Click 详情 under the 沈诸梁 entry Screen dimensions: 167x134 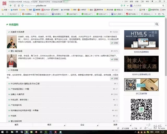click(x=114, y=43)
